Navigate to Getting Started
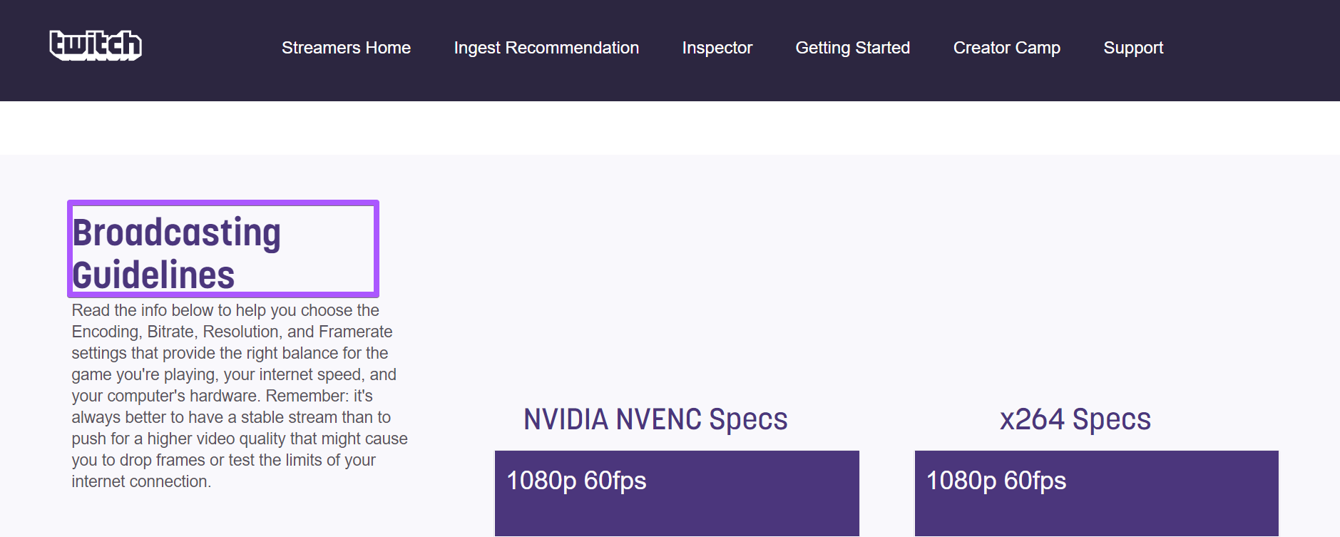1340x537 pixels. tap(852, 48)
